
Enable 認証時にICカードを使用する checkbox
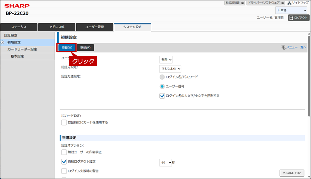tap(64, 122)
